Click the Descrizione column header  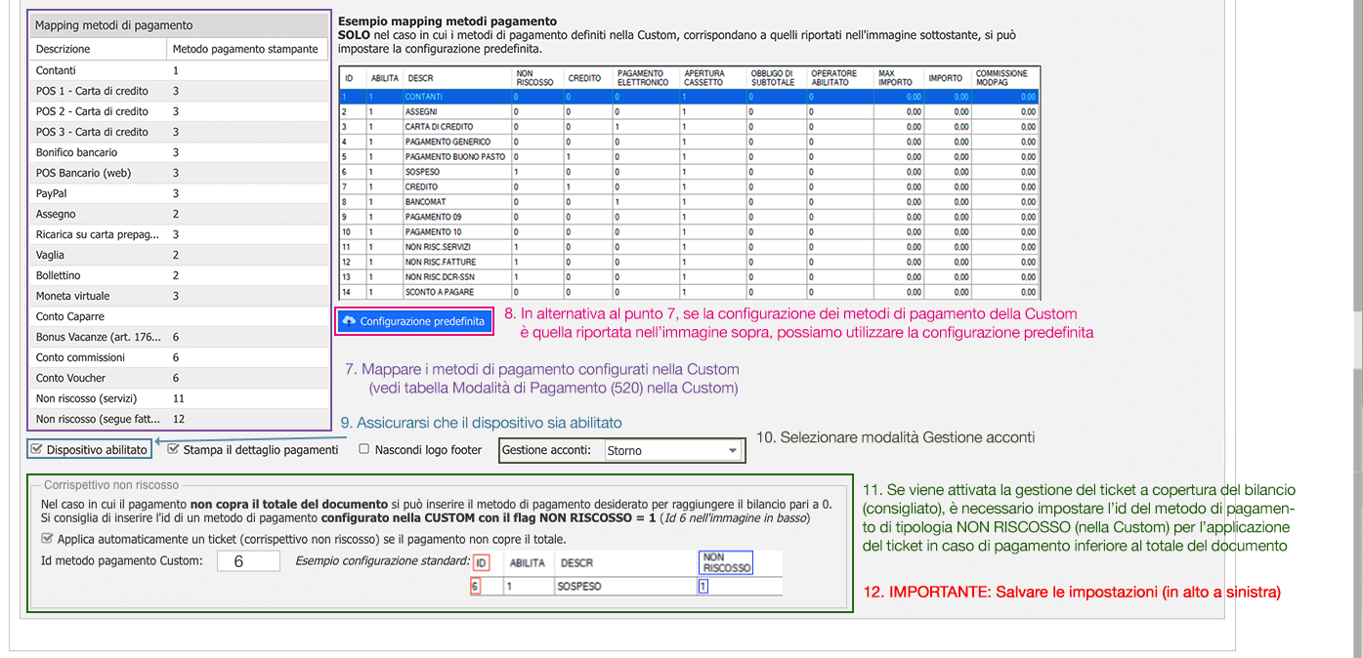(x=99, y=49)
